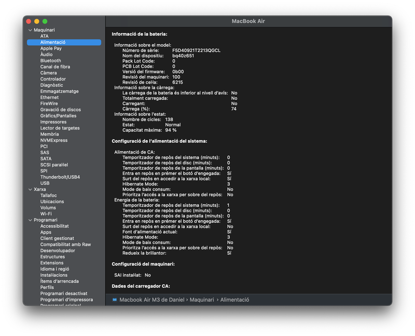Viewport: 415px width, 336px height.
Task: Select SPI in sidebar
Action: (x=44, y=171)
